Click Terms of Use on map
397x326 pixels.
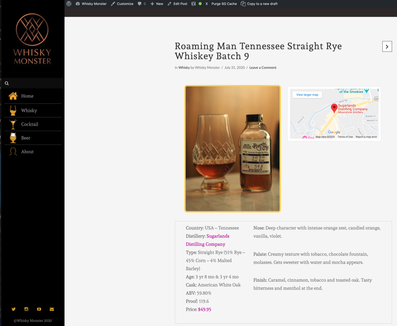tap(345, 137)
